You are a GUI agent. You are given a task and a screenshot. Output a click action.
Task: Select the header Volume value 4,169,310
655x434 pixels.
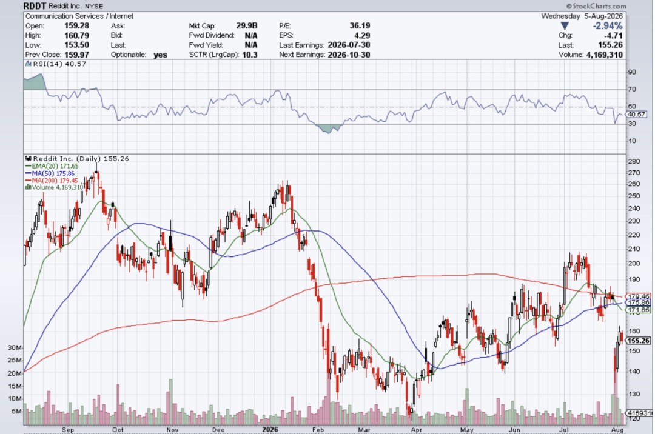(605, 55)
